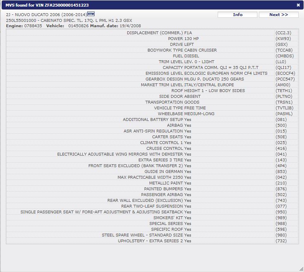Viewport: 304px width, 272px height.
Task: Click the (980) steel spare wheel code
Action: 281,235
